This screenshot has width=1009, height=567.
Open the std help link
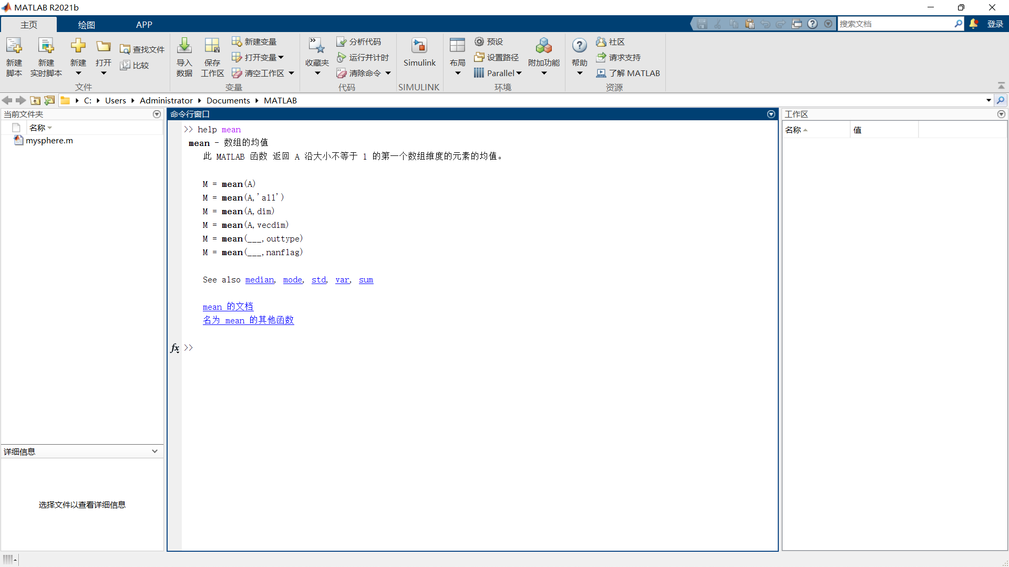[318, 280]
